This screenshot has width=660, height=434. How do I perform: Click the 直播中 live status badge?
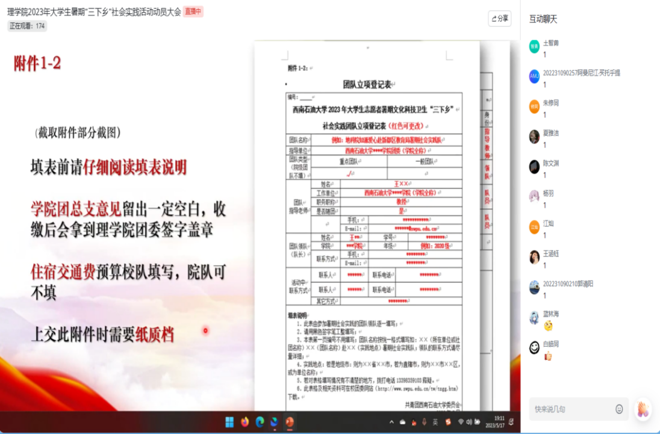pos(193,11)
